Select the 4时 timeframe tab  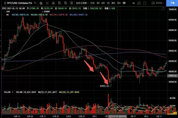click(103, 4)
